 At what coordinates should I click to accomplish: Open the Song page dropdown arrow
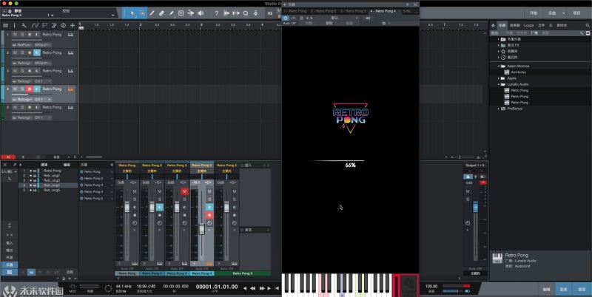pyautogui.click(x=564, y=13)
